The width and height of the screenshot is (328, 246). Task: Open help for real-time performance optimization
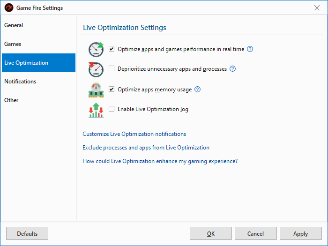(x=250, y=49)
